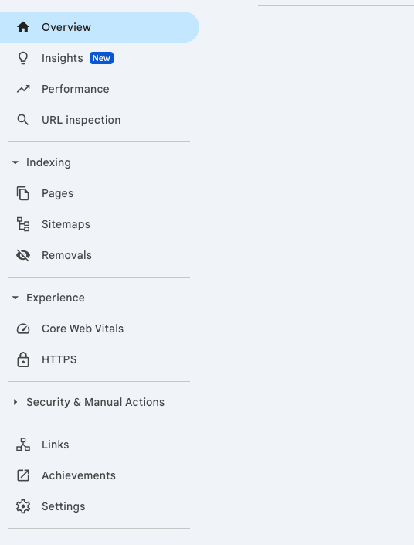Open the Removals menu item label

pos(66,255)
